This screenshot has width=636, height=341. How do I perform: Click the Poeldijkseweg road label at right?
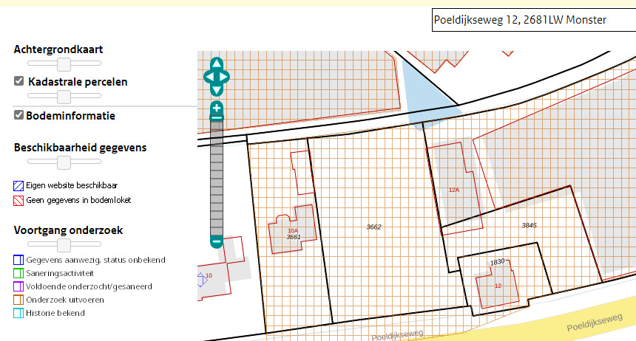point(595,323)
